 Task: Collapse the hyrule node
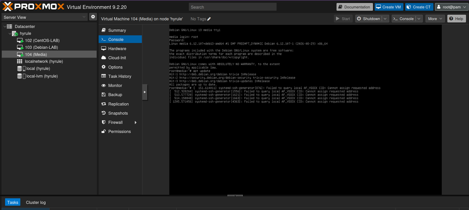(x=10, y=33)
